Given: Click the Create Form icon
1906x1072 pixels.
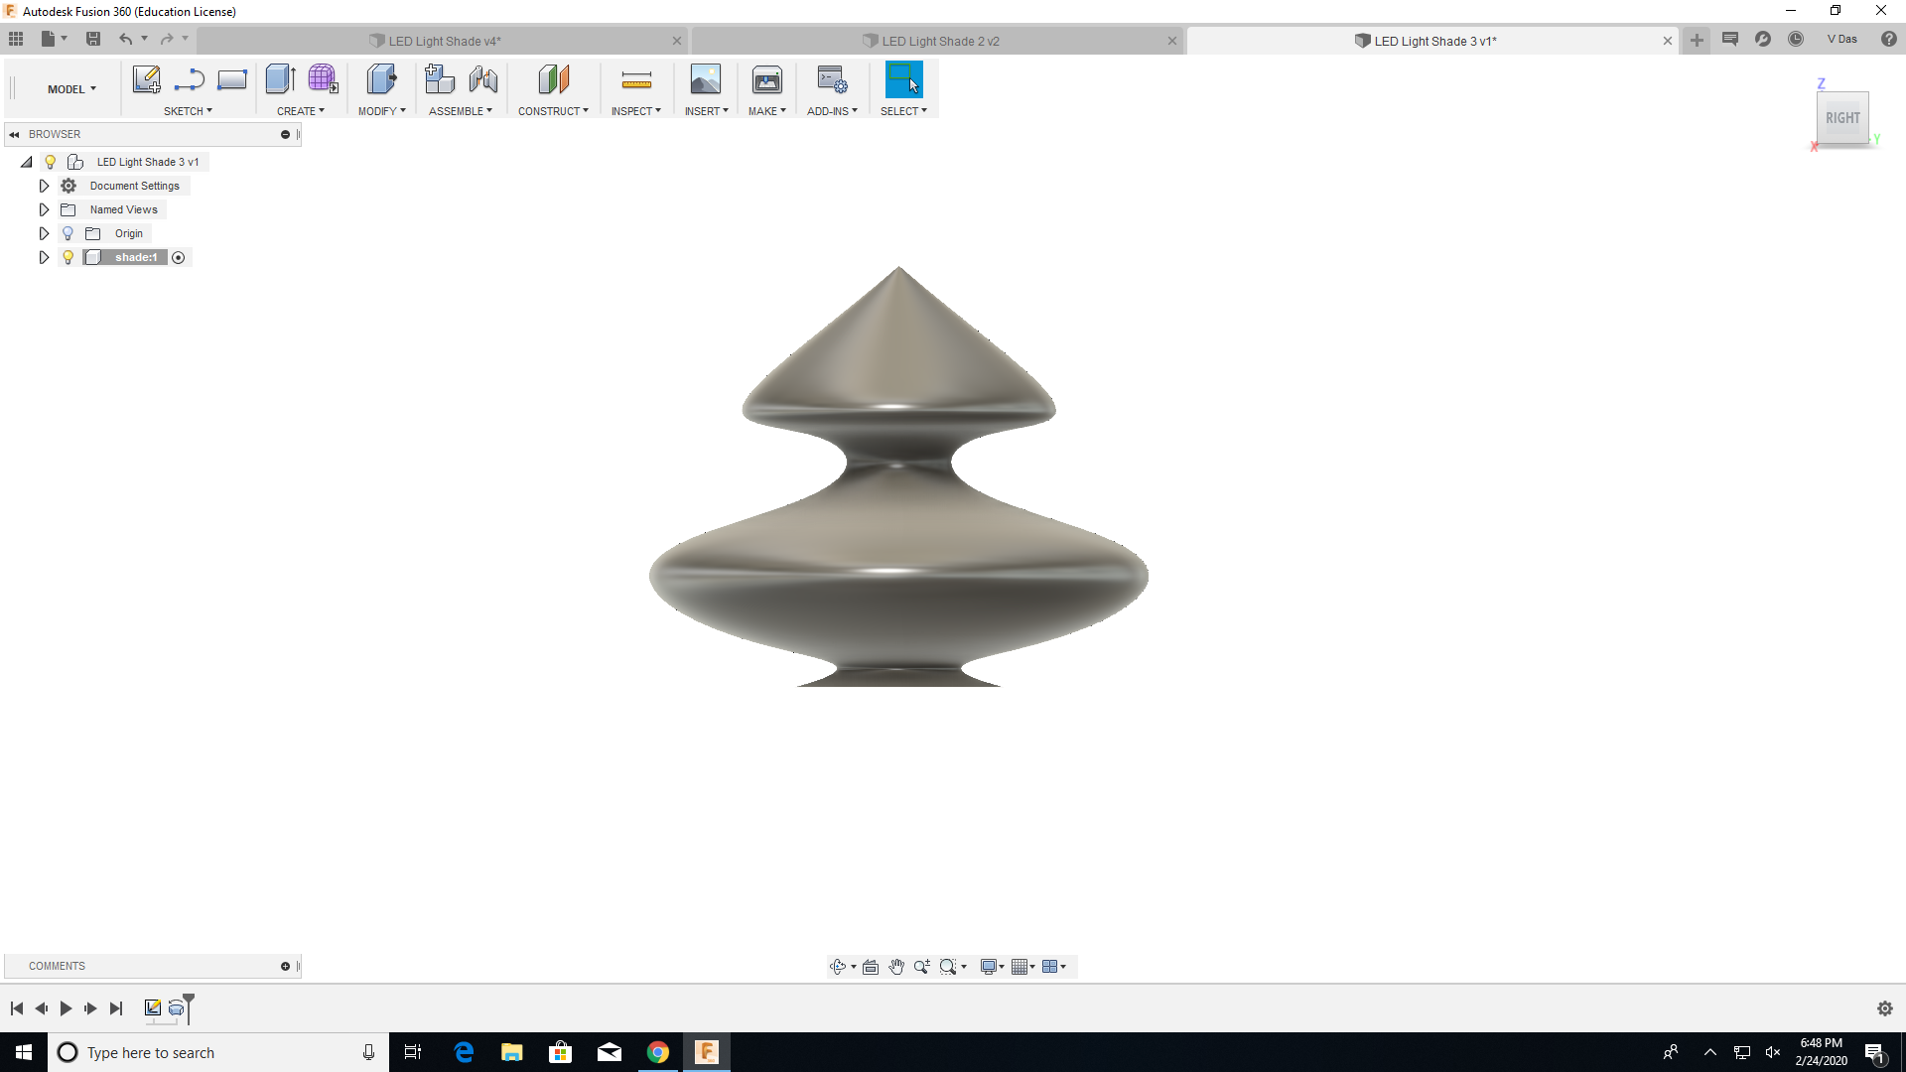Looking at the screenshot, I should pos(323,79).
